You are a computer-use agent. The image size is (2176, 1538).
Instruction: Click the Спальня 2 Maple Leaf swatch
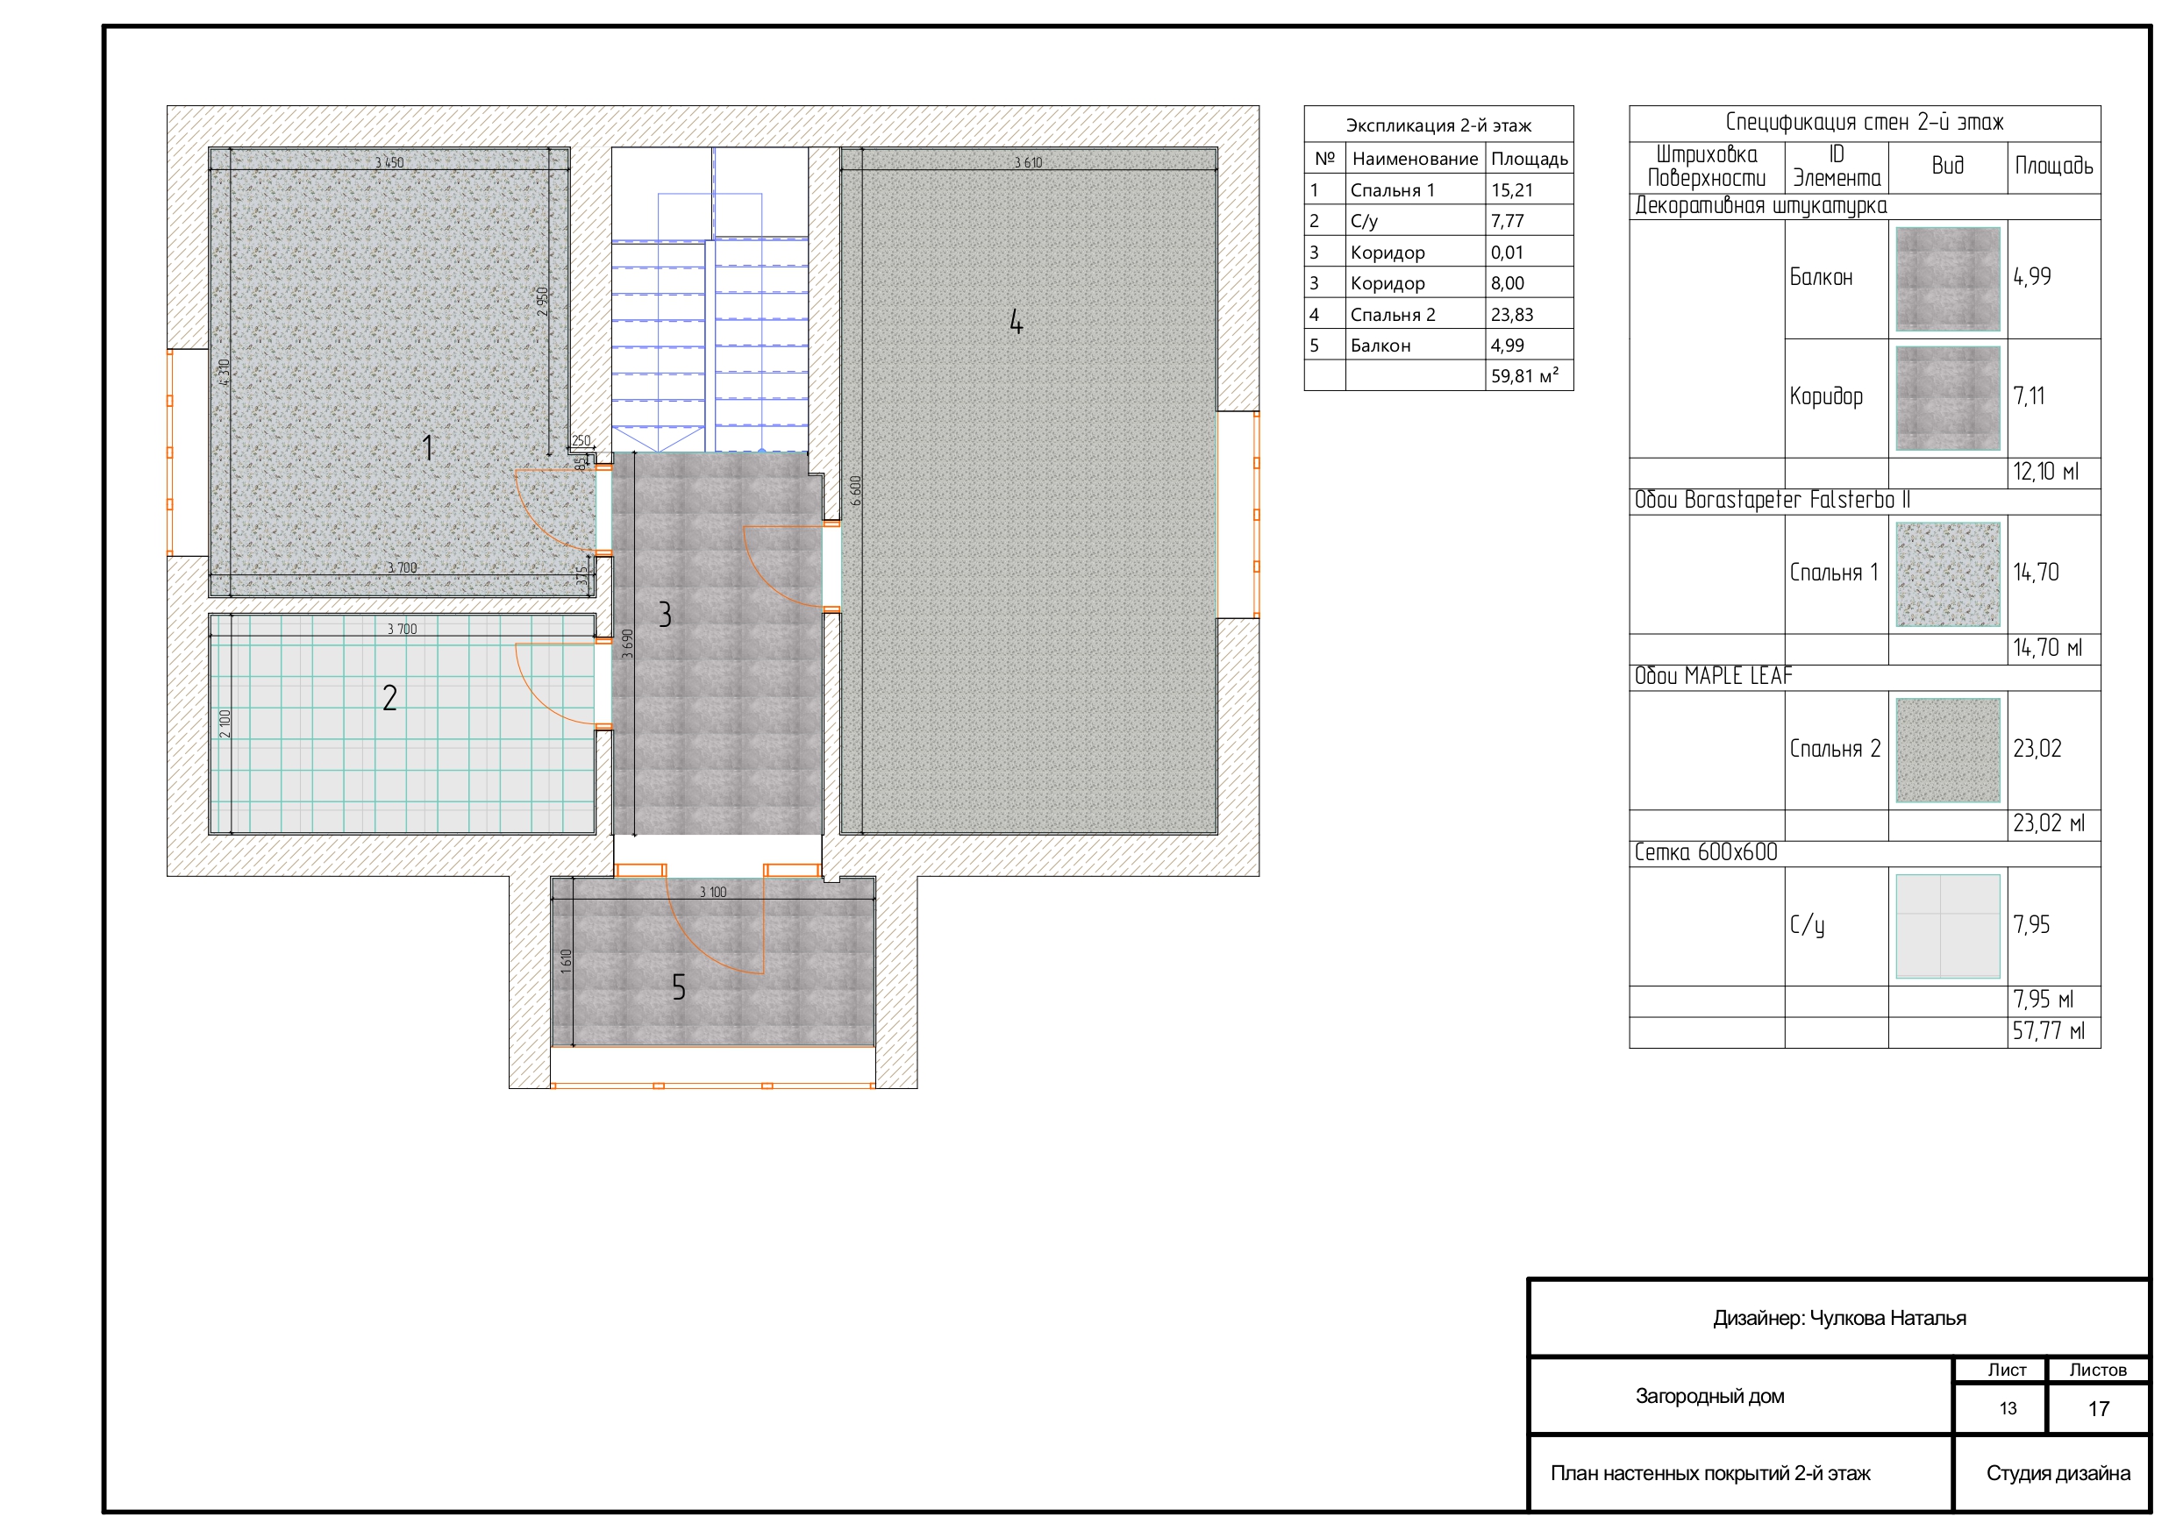tap(1948, 751)
